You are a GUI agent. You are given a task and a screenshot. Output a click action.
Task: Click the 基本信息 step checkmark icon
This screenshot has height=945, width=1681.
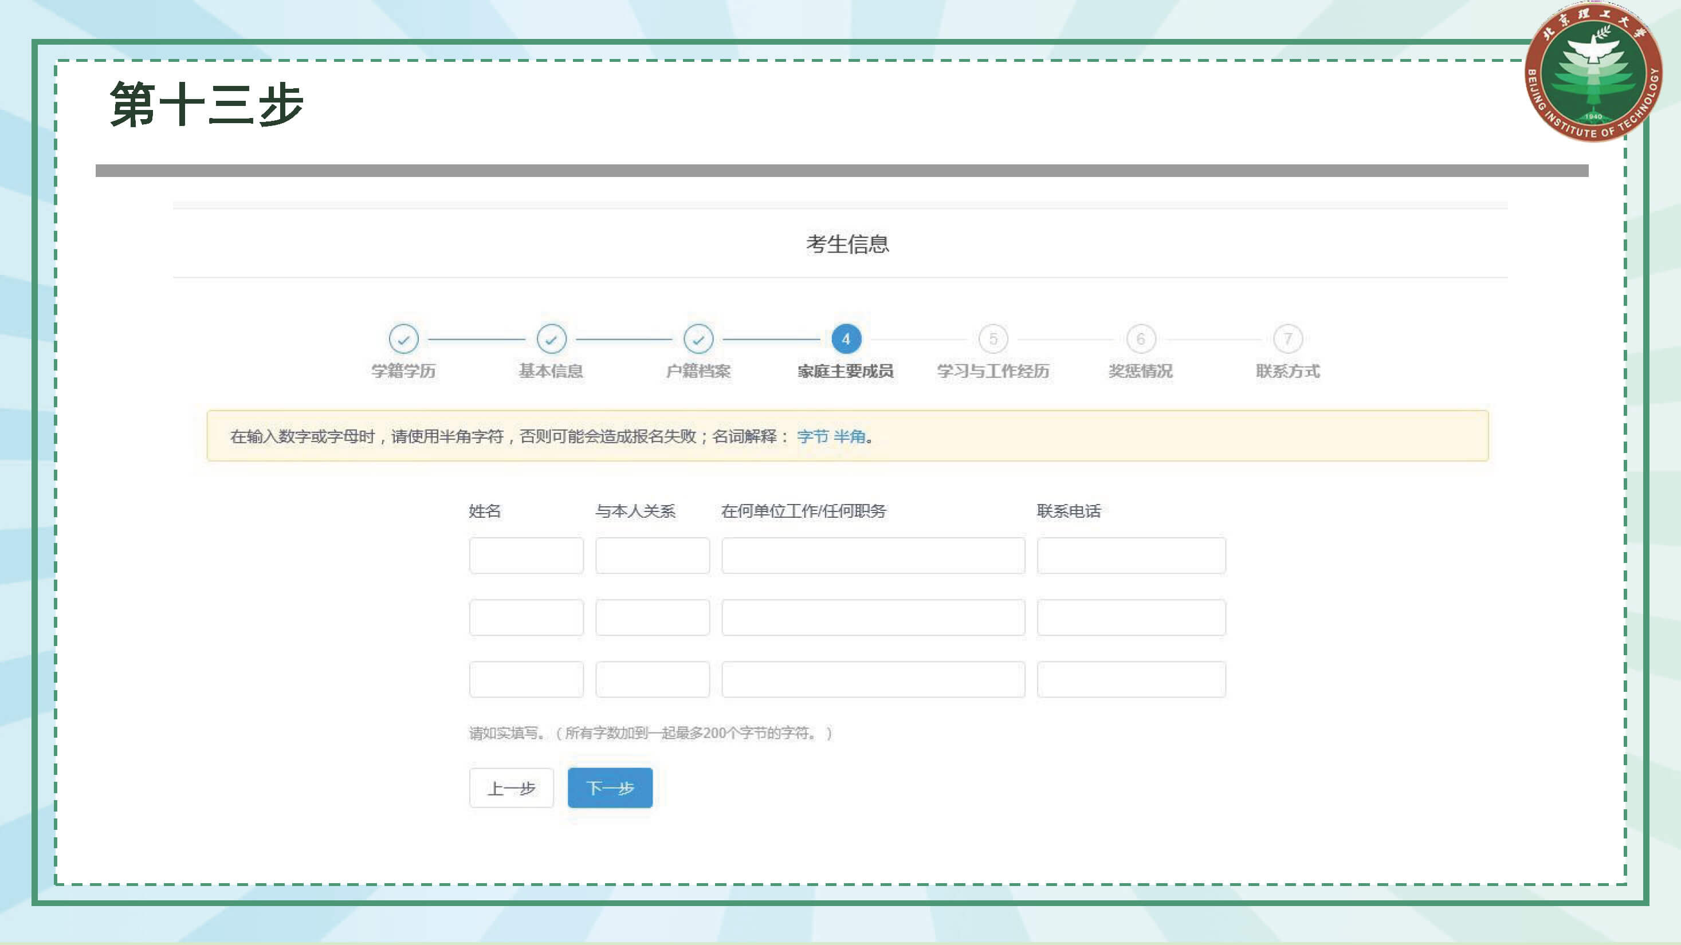click(551, 339)
